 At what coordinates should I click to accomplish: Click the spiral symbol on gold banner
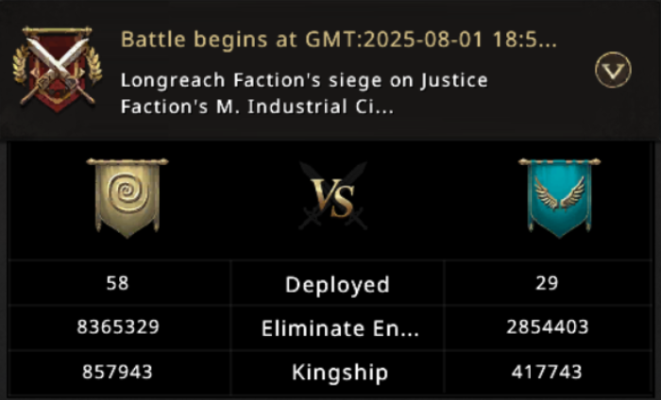pyautogui.click(x=127, y=192)
